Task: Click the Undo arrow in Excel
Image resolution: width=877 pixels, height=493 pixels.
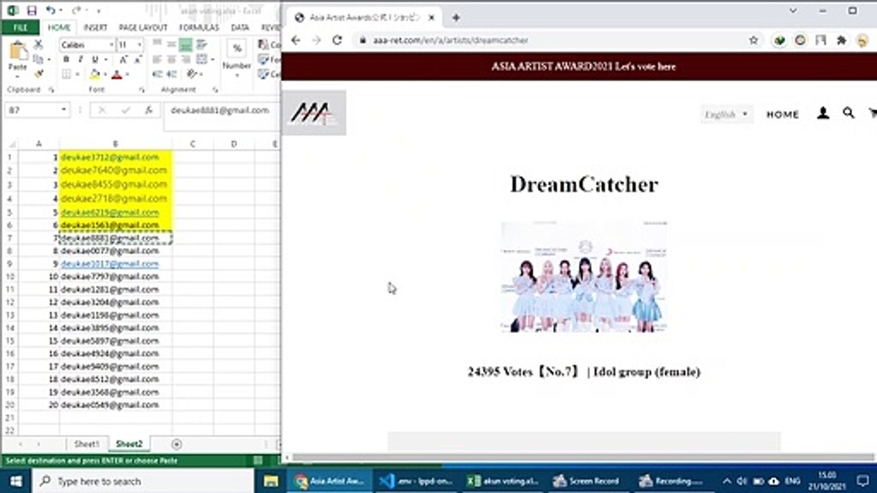Action: point(51,11)
